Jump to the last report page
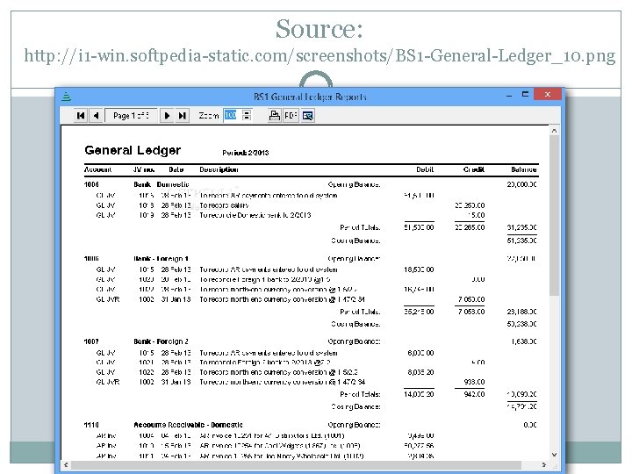This screenshot has height=474, width=632. (183, 116)
